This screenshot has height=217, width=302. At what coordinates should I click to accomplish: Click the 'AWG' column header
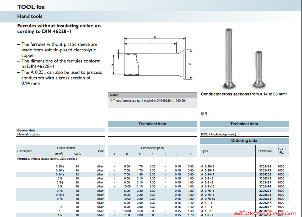(77, 154)
